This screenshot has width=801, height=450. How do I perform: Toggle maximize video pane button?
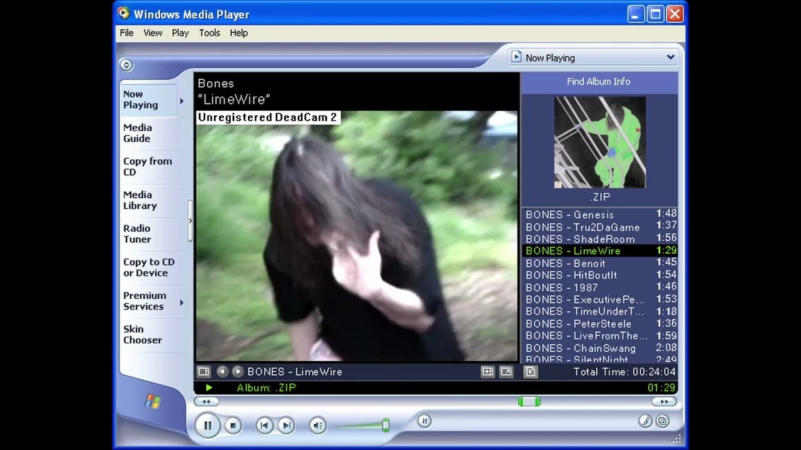[487, 371]
